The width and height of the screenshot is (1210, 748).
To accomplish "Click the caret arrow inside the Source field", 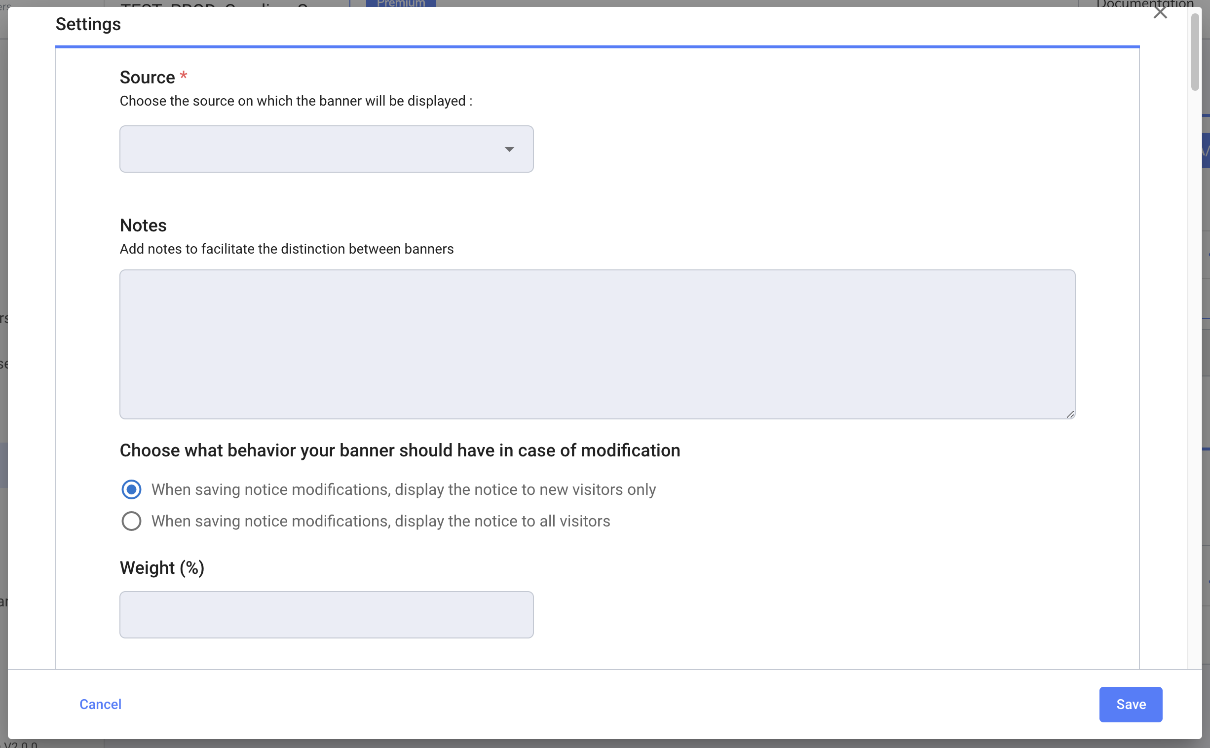I will click(509, 150).
